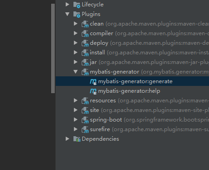
Task: Click the mybatis-generator plugin icon
Action: (85, 72)
